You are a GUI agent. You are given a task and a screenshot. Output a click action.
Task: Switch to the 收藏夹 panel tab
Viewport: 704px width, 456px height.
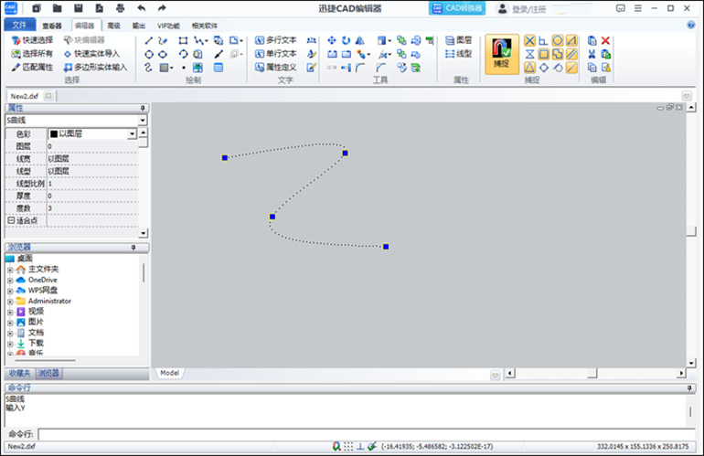(x=19, y=374)
